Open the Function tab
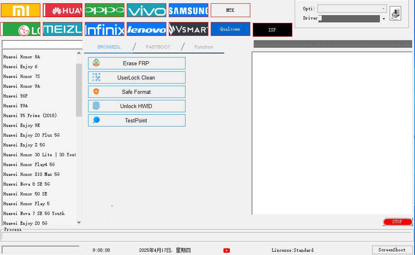 click(203, 47)
